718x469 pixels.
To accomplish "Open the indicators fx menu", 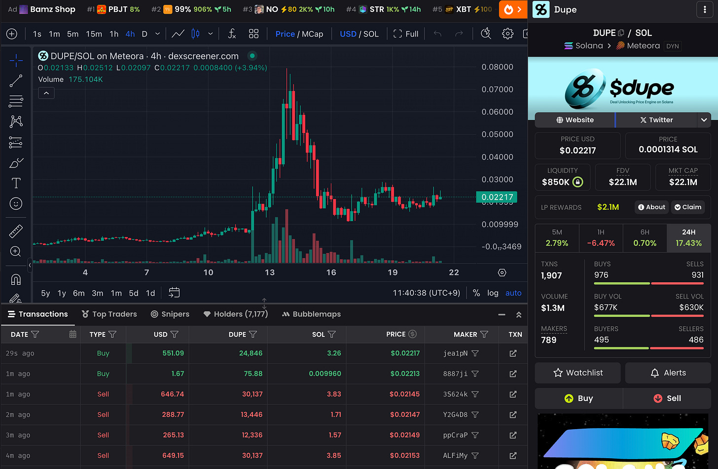I will [232, 33].
